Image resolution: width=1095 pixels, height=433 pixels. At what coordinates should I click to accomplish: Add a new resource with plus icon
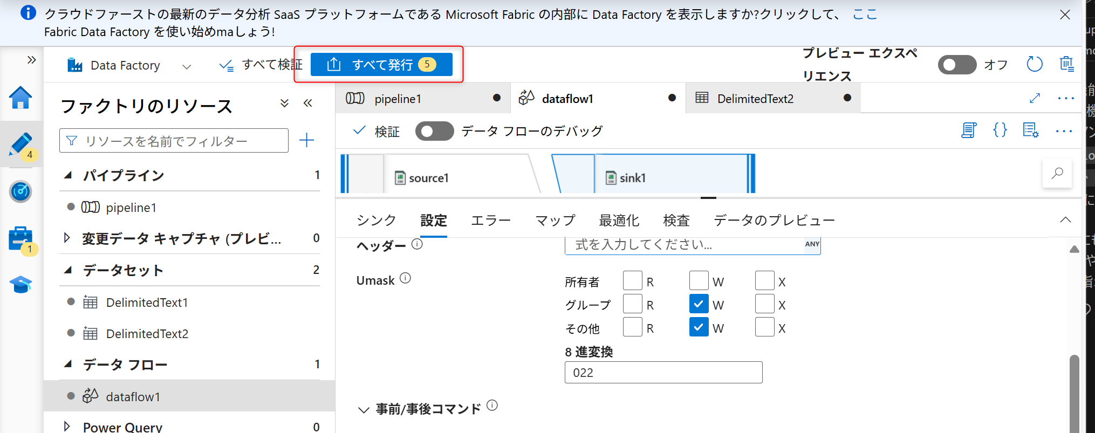[306, 141]
